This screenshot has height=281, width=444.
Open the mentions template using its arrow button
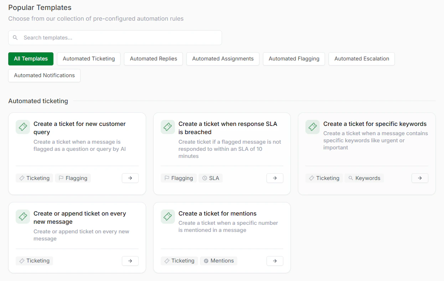coord(275,261)
